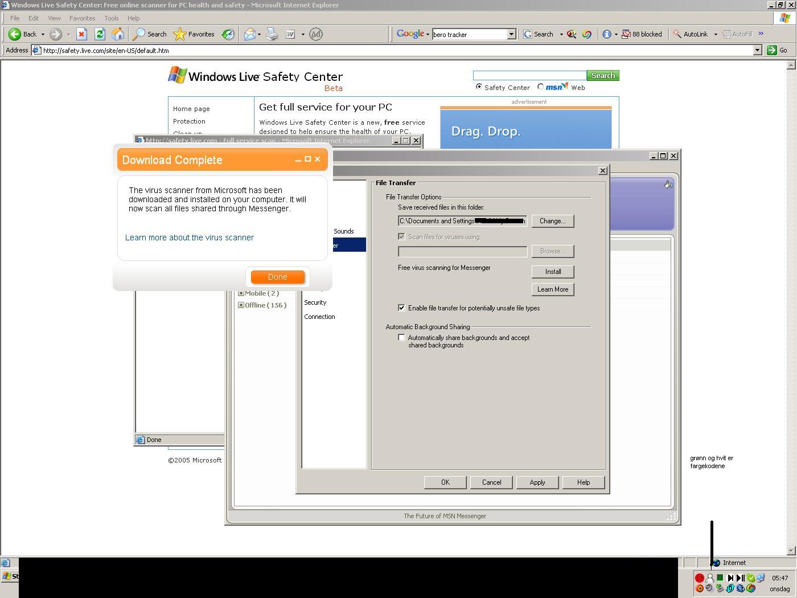This screenshot has width=797, height=598.
Task: Select the MSN Web search radio button
Action: click(x=540, y=87)
